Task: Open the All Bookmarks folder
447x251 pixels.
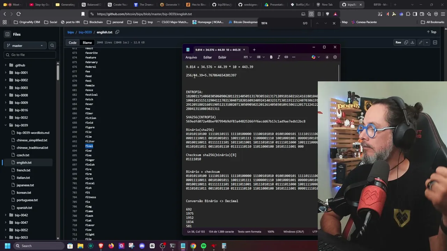Action: [x=433, y=22]
